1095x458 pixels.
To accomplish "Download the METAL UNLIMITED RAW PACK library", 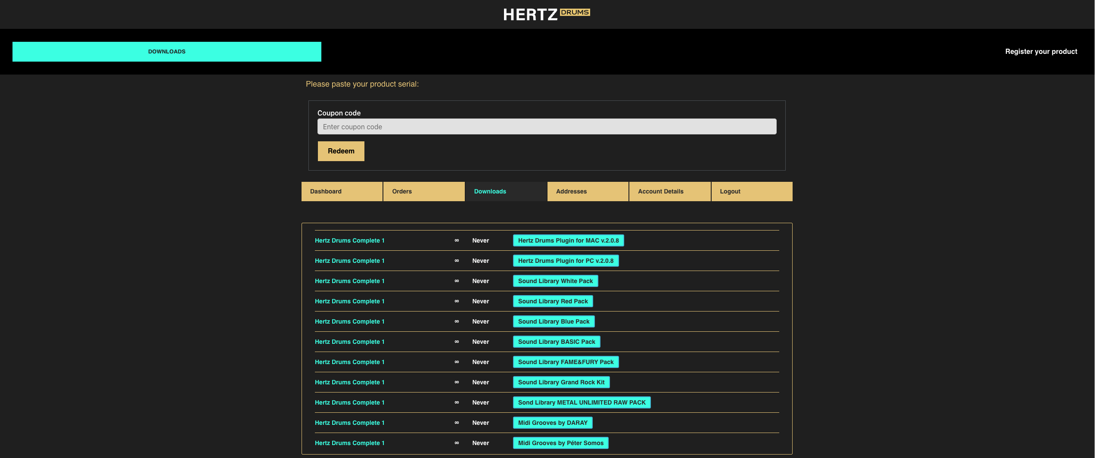I will click(582, 402).
